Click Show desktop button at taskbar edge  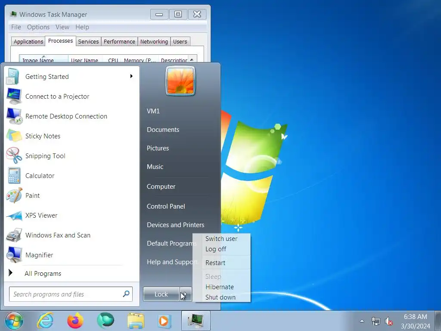click(x=438, y=321)
